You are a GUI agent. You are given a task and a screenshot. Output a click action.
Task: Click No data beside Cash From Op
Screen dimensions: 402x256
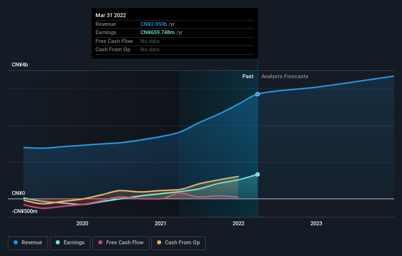coord(150,50)
